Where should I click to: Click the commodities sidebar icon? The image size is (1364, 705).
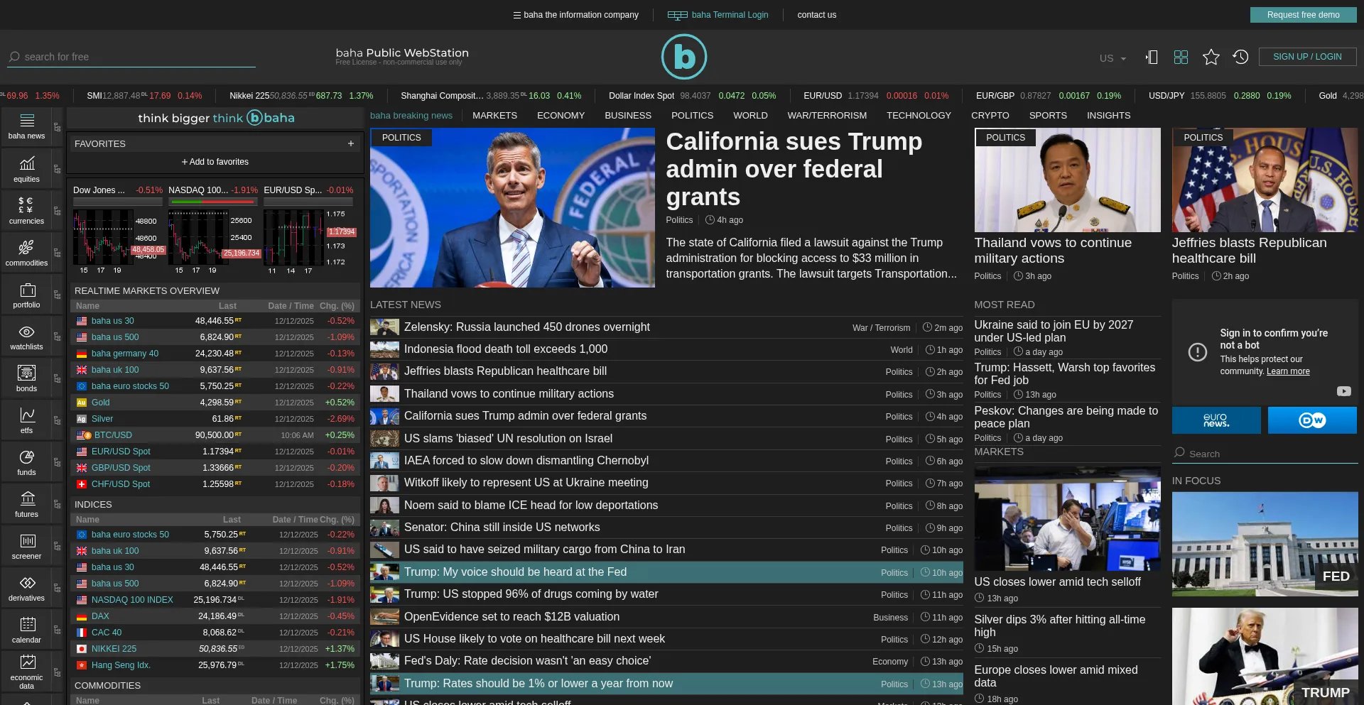pyautogui.click(x=26, y=253)
